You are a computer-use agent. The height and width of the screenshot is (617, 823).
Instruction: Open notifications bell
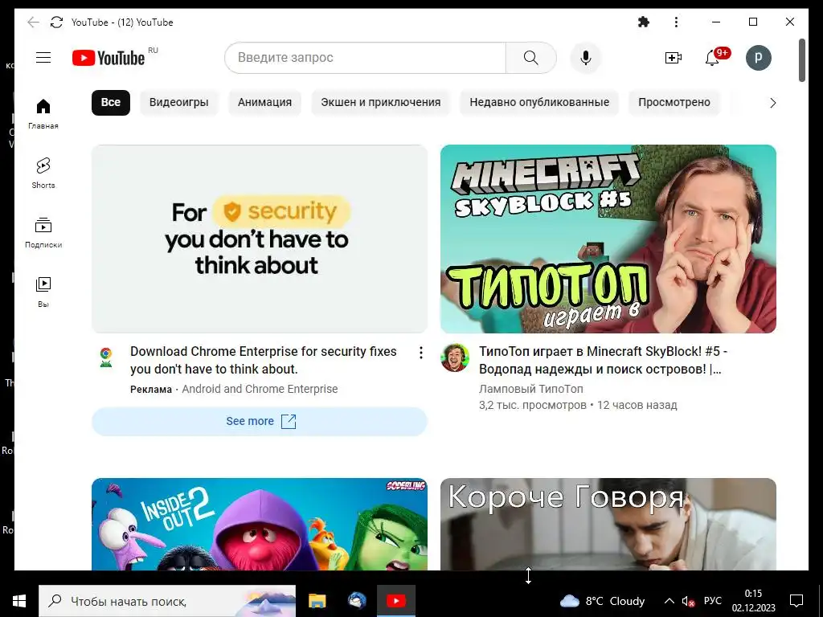coord(712,58)
